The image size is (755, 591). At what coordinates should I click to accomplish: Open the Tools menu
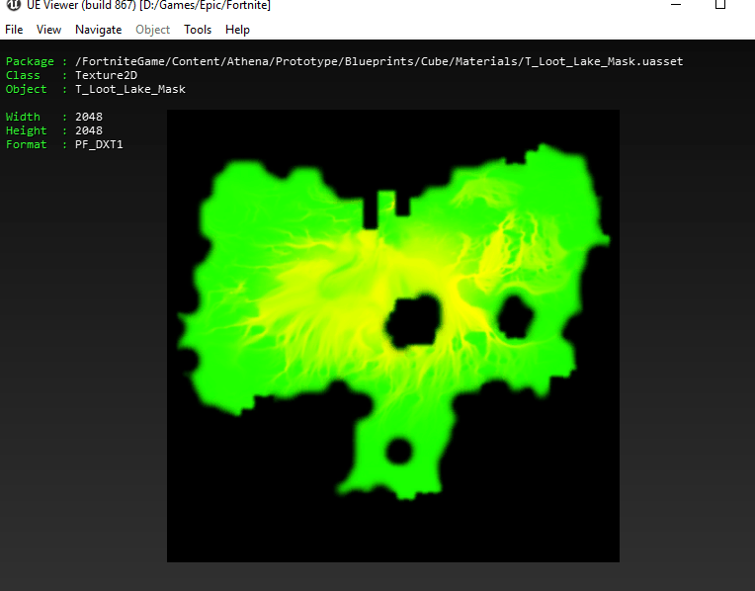click(x=198, y=30)
